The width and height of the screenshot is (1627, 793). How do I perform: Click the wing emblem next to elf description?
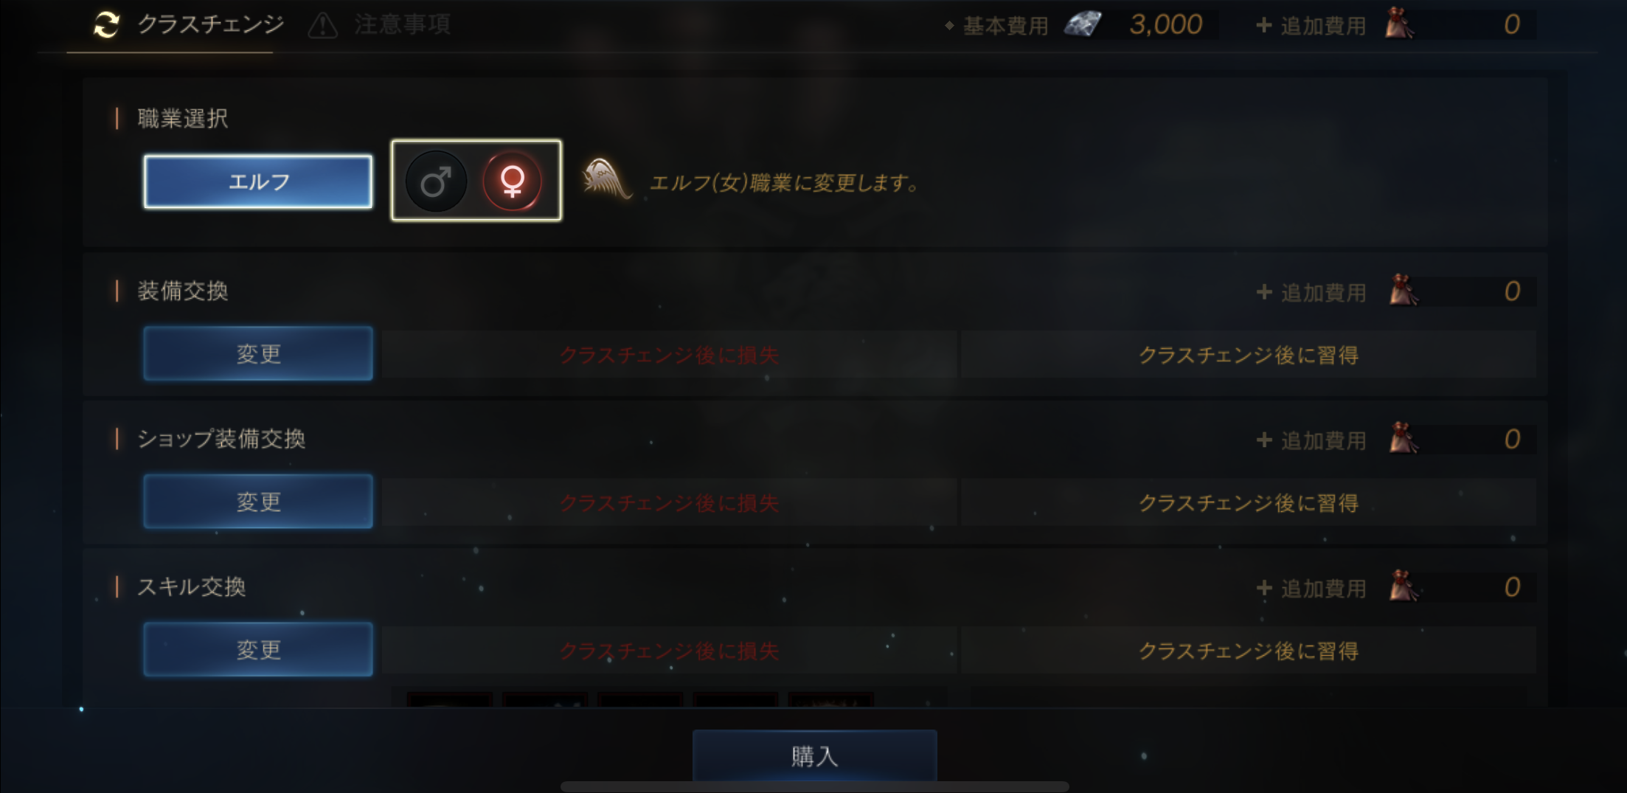[606, 179]
